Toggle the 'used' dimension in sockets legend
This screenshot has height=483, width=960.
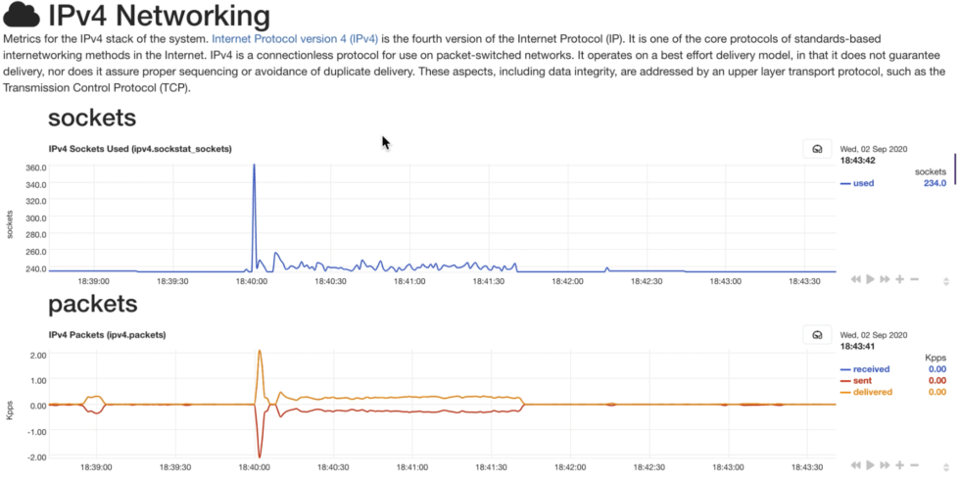[863, 183]
